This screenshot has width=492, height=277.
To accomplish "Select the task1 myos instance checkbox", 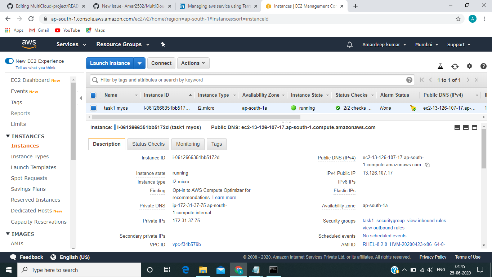I will click(93, 107).
